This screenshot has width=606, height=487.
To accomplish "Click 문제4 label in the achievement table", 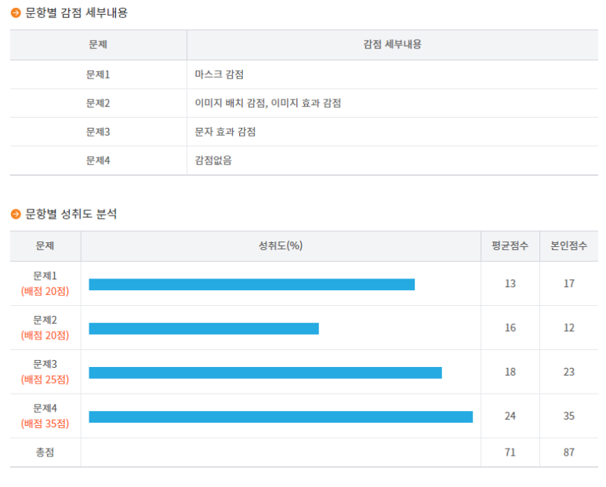I will click(45, 408).
